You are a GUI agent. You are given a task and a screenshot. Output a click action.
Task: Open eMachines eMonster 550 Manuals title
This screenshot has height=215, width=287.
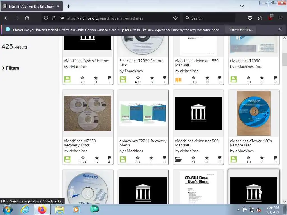(x=196, y=63)
